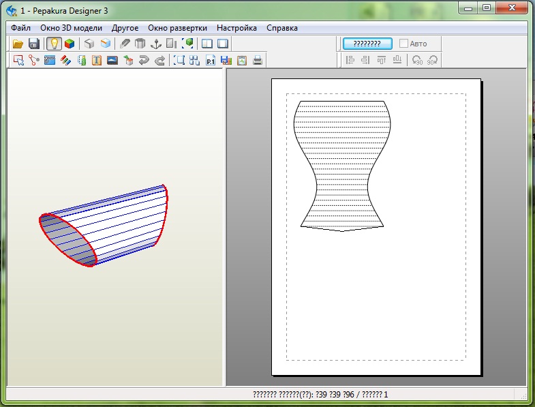This screenshot has width=535, height=407.
Task: Close the Pepakura Designer window
Action: point(511,8)
